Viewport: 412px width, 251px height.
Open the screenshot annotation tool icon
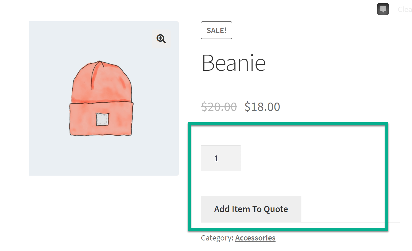[383, 9]
